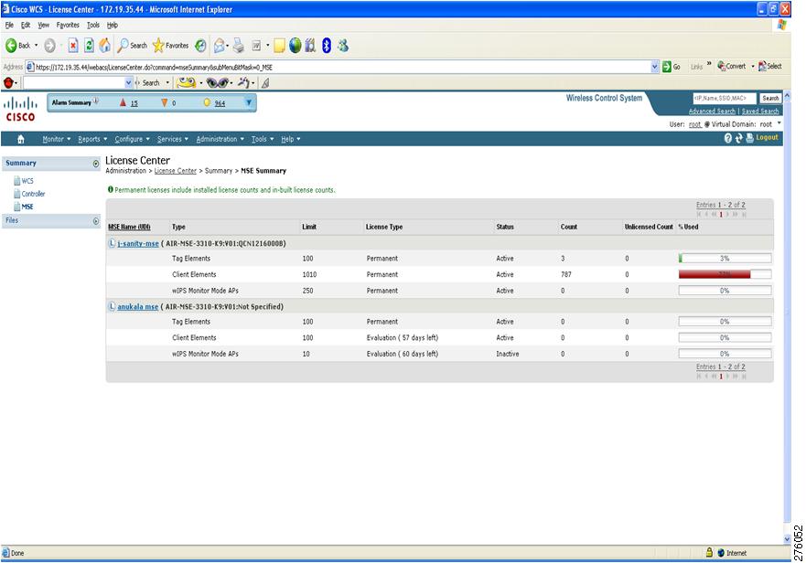Click the browser address bar URL field

coord(342,67)
